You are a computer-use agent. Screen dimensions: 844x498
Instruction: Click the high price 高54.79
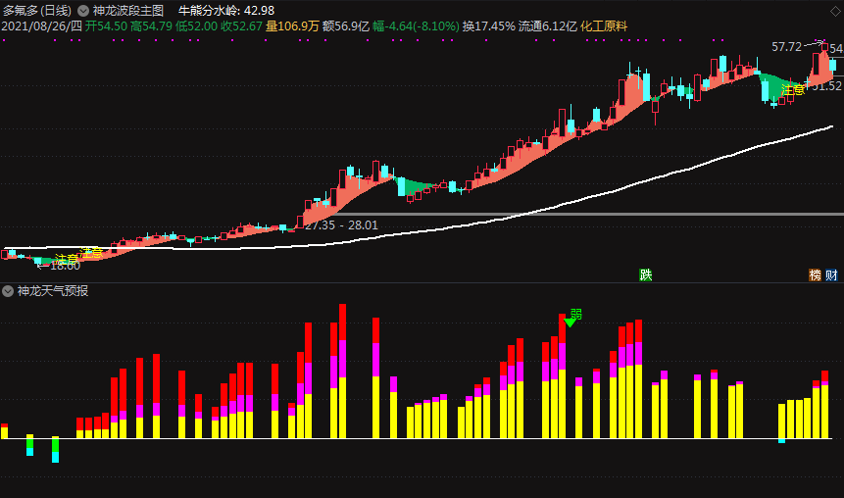tap(151, 26)
